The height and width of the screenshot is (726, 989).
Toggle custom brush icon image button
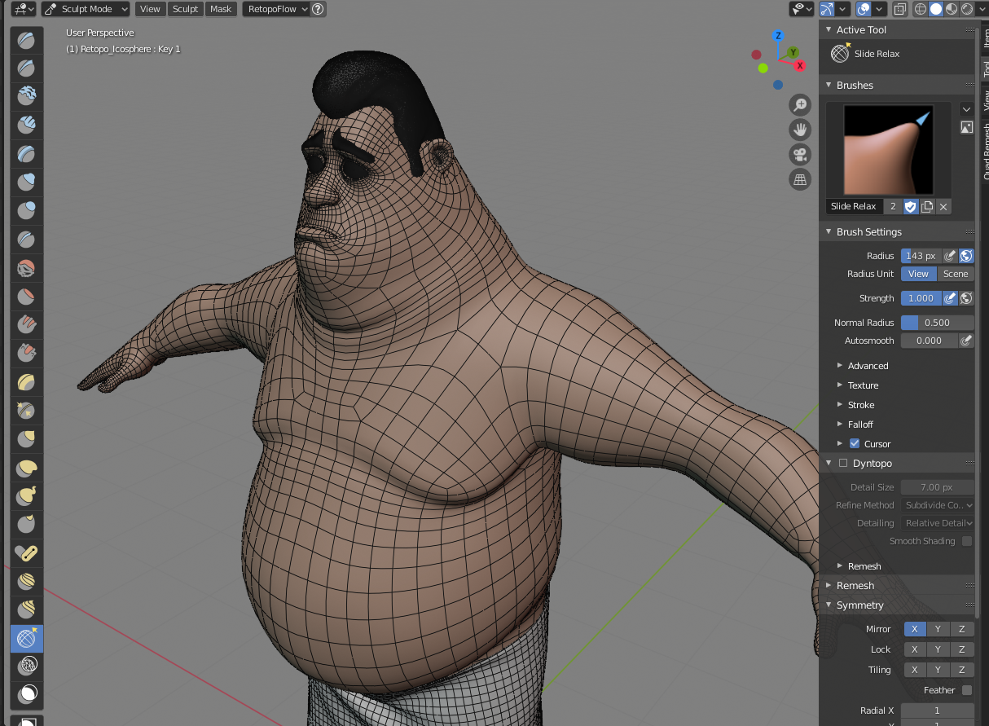966,127
